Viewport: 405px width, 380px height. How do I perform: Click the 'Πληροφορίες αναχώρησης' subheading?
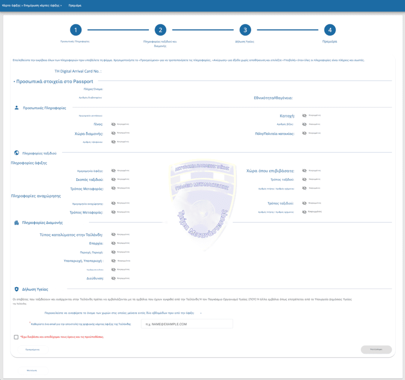click(x=36, y=196)
